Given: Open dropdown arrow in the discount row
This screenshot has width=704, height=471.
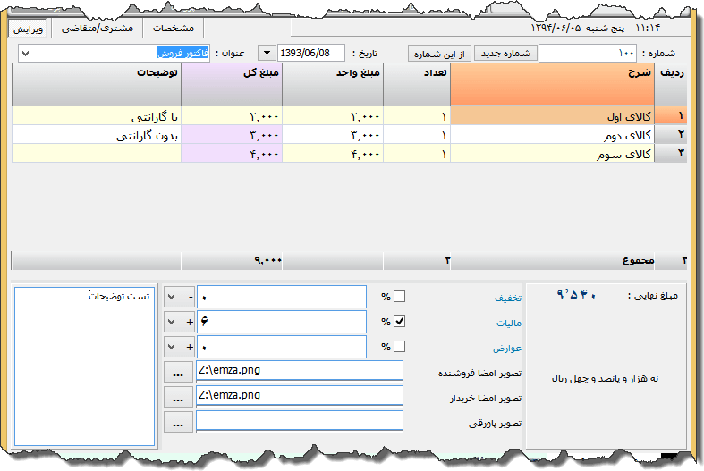Looking at the screenshot, I should click(172, 297).
